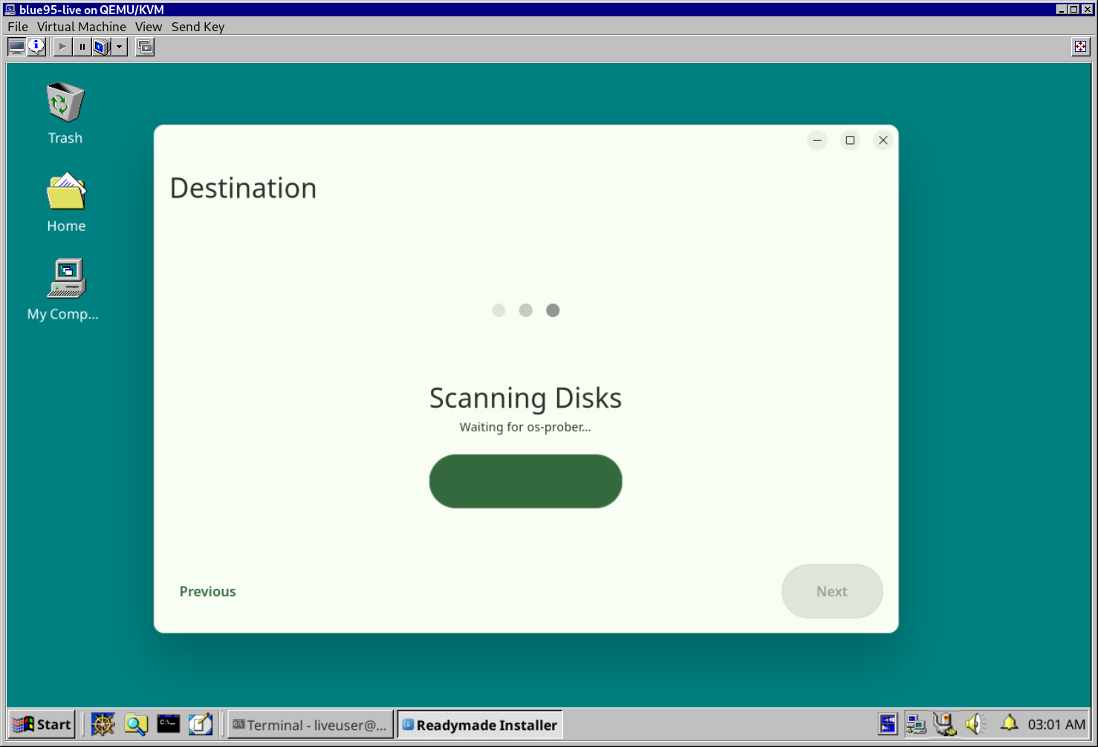Viewport: 1098px width, 747px height.
Task: Click the virt-viewer icon in title bar
Action: (x=10, y=10)
